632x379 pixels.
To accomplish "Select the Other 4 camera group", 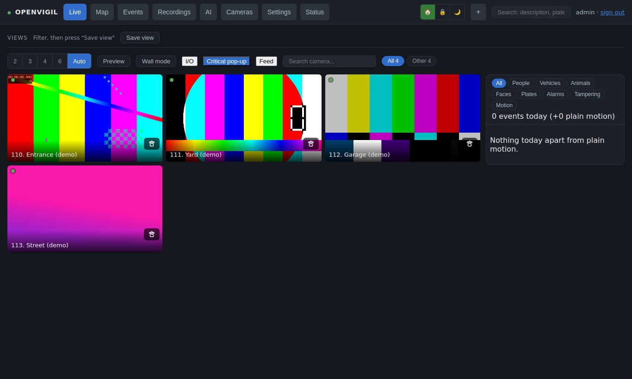I will tap(421, 61).
